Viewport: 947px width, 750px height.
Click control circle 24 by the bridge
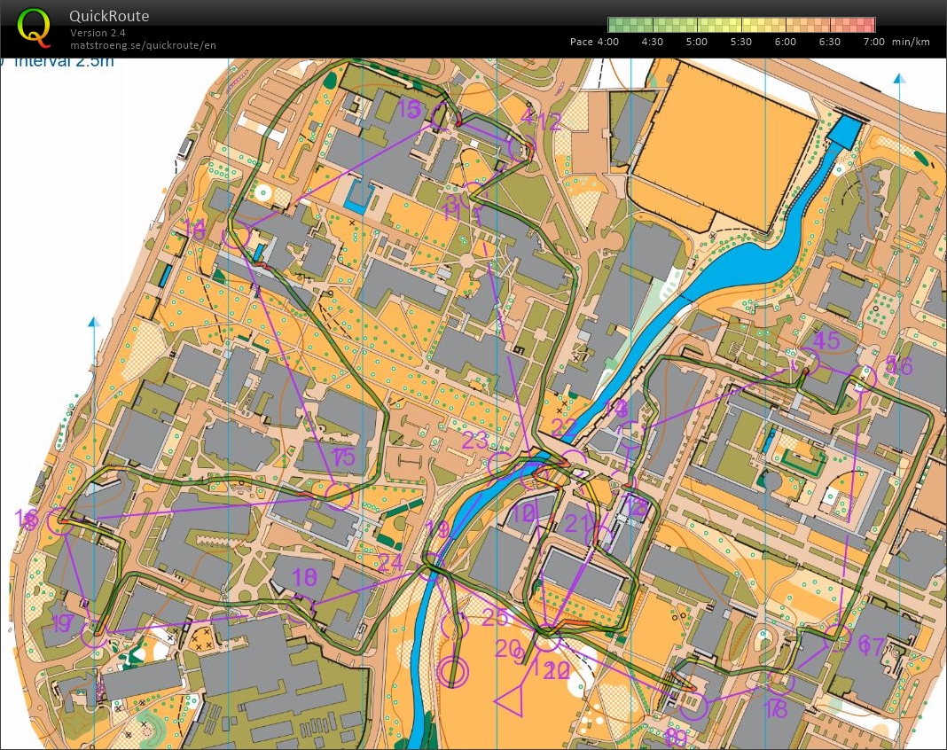click(x=431, y=566)
